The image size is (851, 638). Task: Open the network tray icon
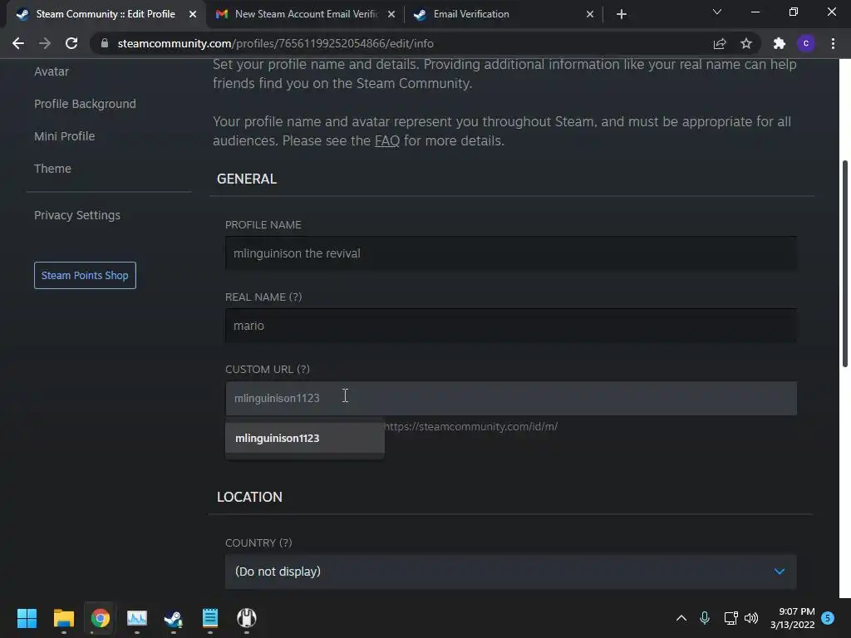tap(730, 618)
